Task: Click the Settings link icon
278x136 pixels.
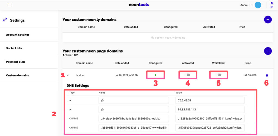Action: point(5,19)
